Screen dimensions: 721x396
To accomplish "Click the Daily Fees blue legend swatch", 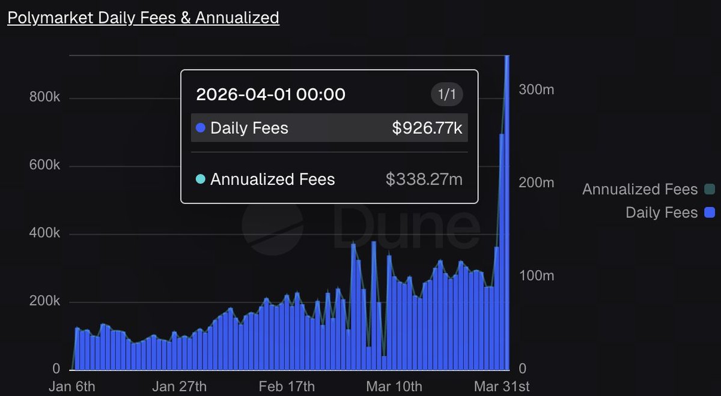I will coord(710,212).
